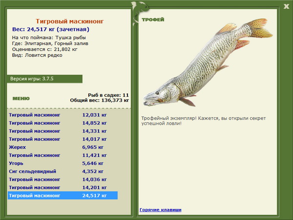This screenshot has height=220, width=293.
Task: Select the Тигровый маскинонг 14,852 кг row
Action: click(63, 123)
